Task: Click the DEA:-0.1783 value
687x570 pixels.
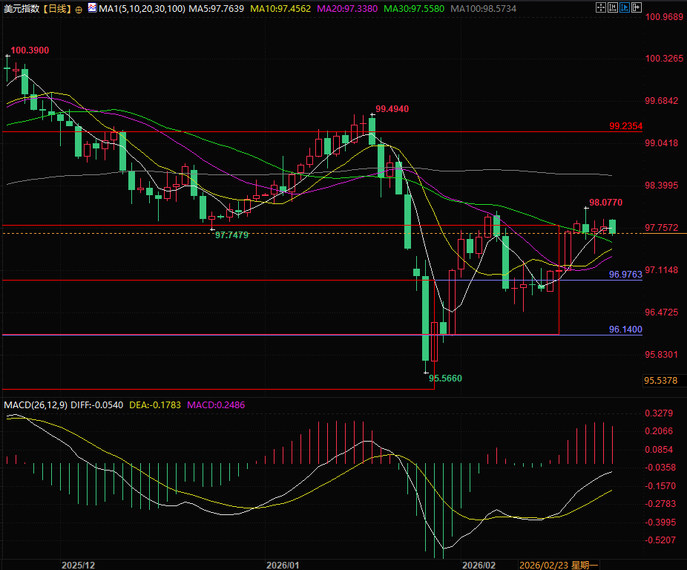Action: click(x=155, y=405)
